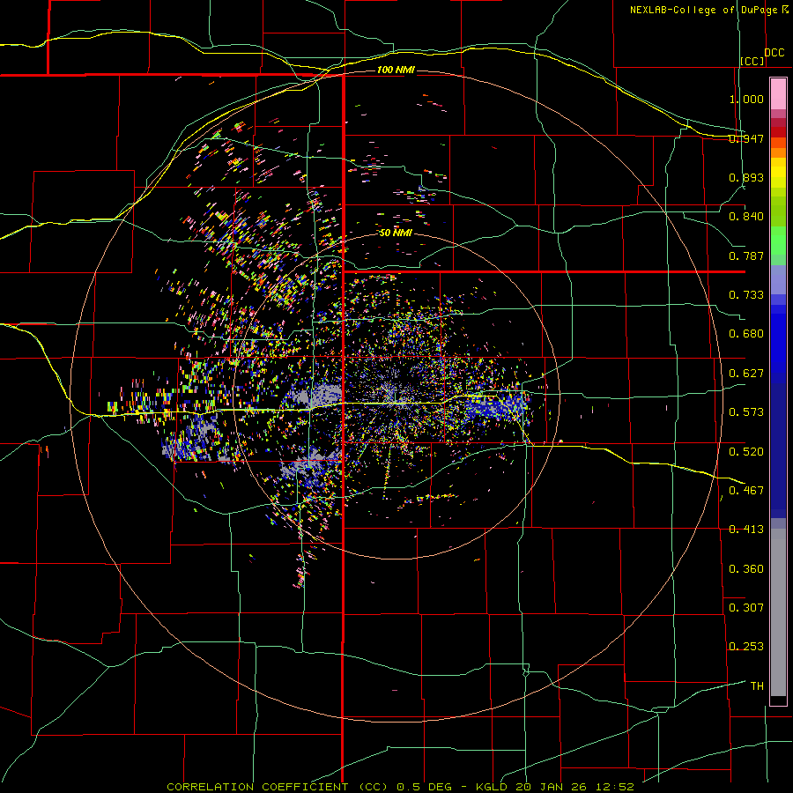793x793 pixels.
Task: Pick the red color bar segment
Action: click(778, 132)
